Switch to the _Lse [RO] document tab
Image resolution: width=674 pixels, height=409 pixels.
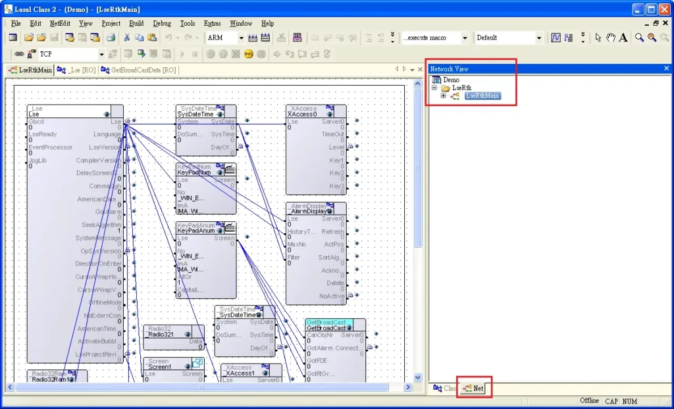click(76, 70)
